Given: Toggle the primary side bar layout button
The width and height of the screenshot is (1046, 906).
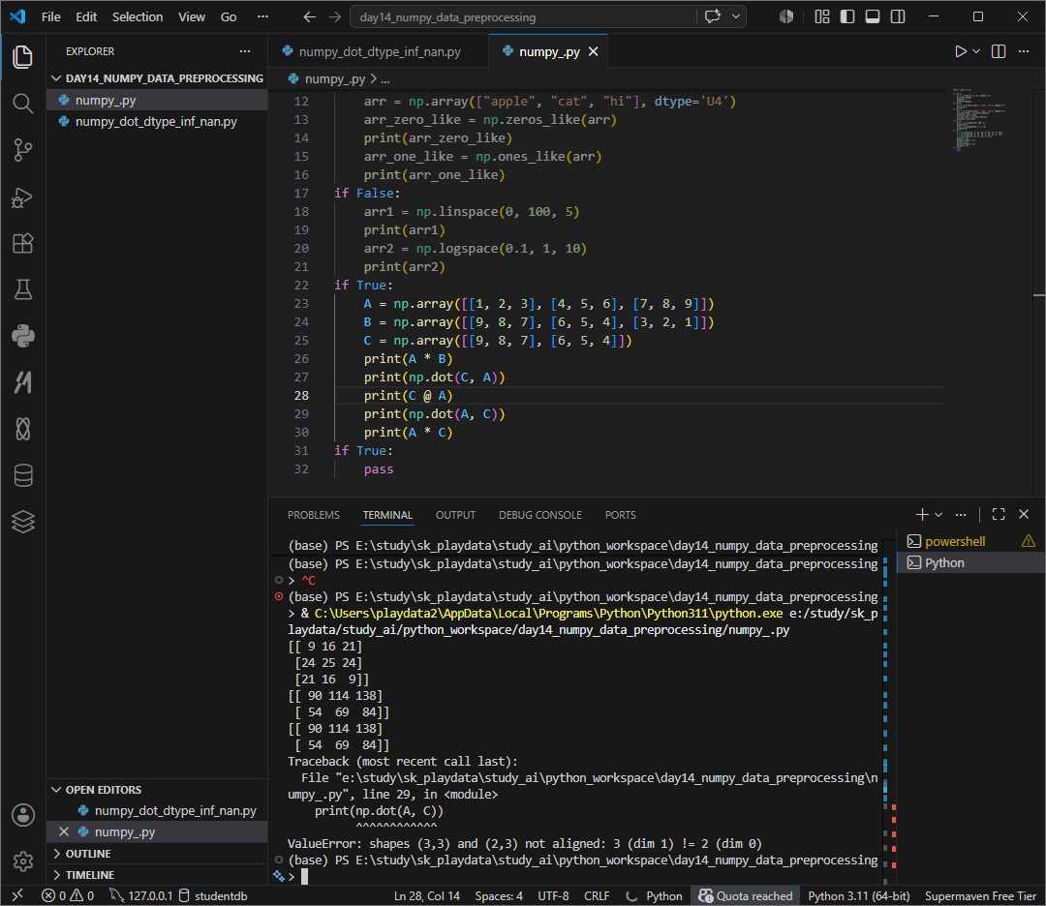Looking at the screenshot, I should (x=847, y=16).
